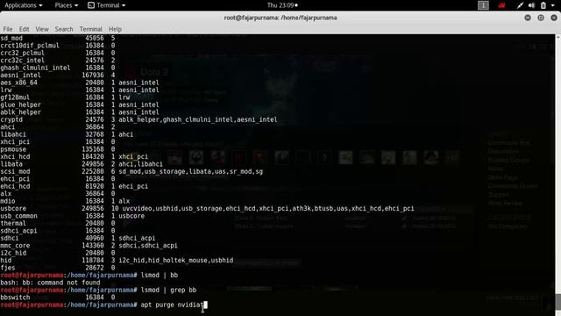The height and width of the screenshot is (316, 561).
Task: Click 'uvcvideo,usbhid,usb_storage...' dependency list
Action: click(x=268, y=209)
